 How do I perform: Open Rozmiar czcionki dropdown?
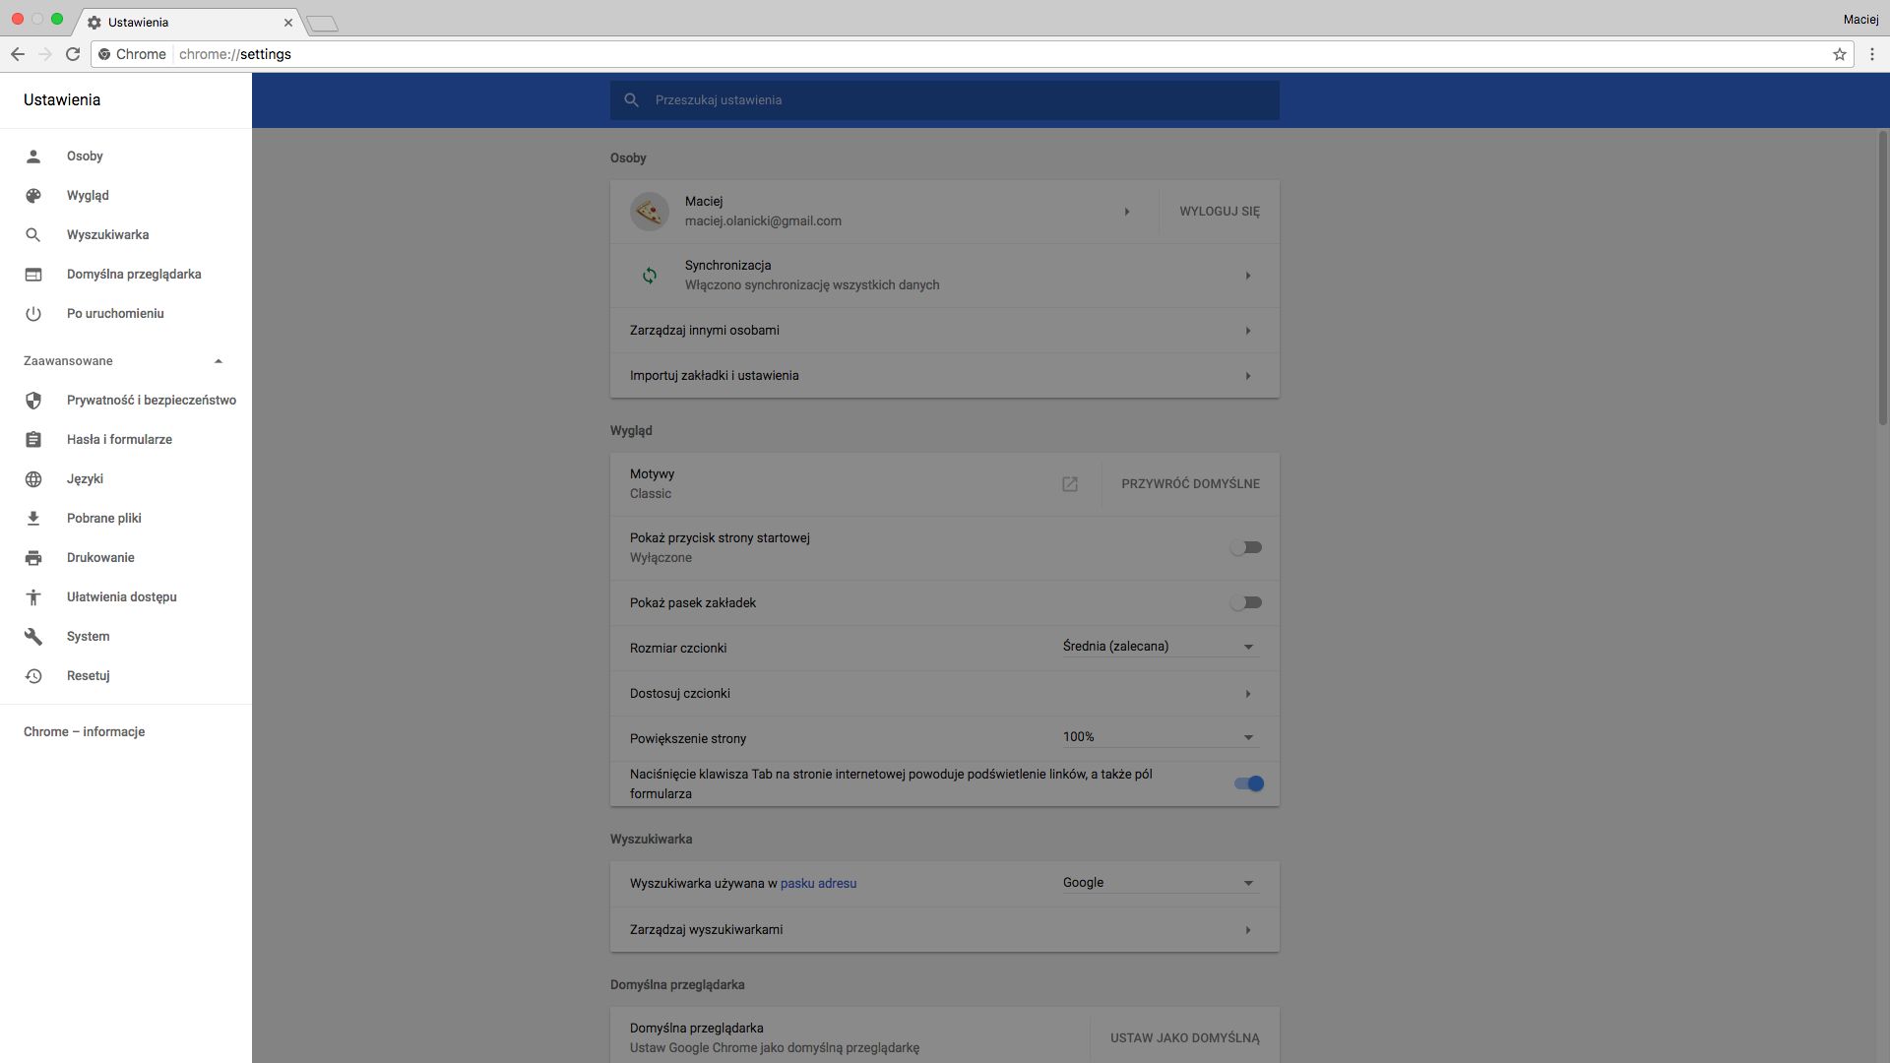coord(1158,647)
